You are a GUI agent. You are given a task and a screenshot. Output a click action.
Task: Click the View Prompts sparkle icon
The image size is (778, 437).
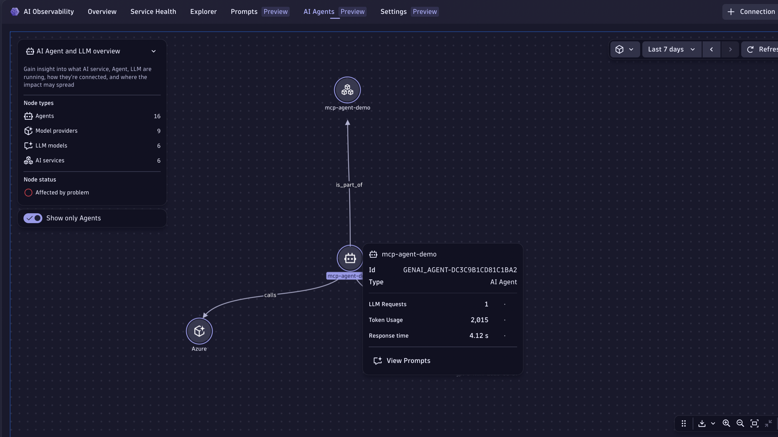378,361
